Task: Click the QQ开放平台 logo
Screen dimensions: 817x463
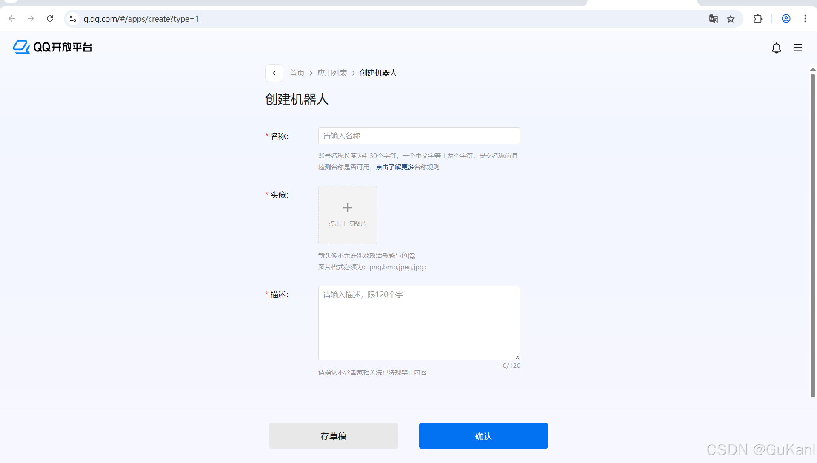Action: [52, 47]
